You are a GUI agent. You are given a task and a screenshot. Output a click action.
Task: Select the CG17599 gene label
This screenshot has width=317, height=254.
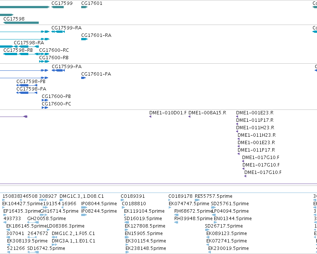coord(62,3)
